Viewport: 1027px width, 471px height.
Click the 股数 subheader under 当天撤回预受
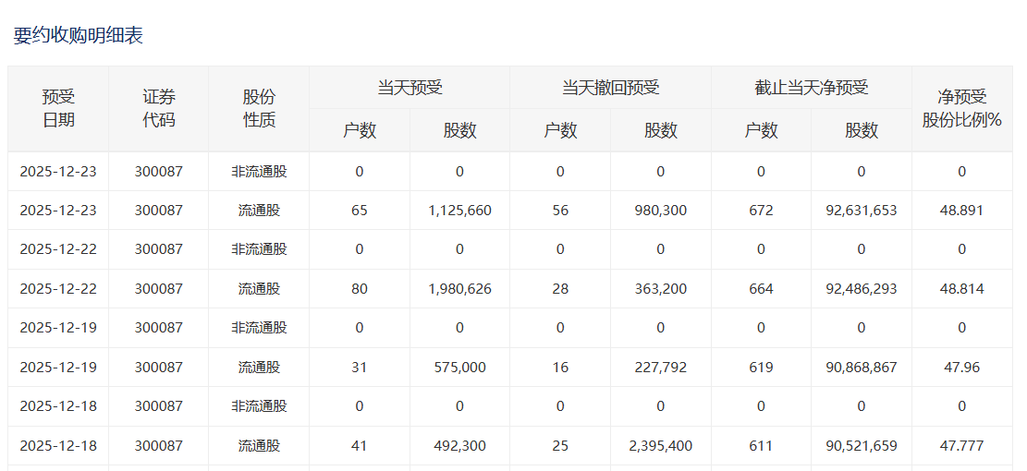[661, 130]
